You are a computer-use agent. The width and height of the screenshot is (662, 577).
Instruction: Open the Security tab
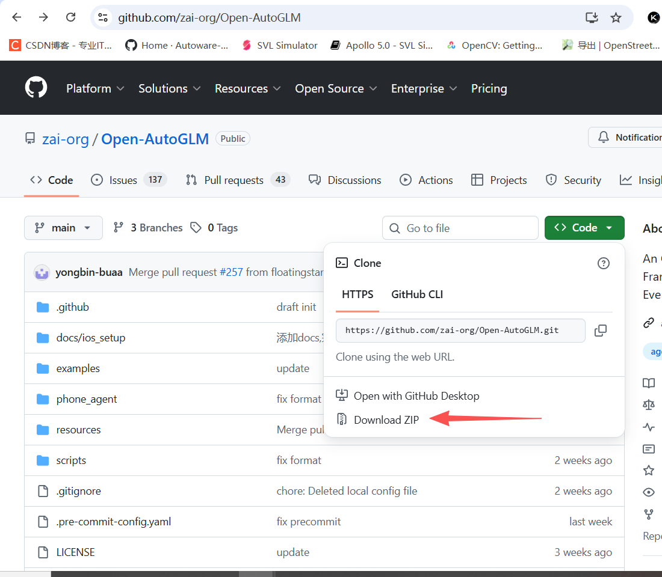574,180
